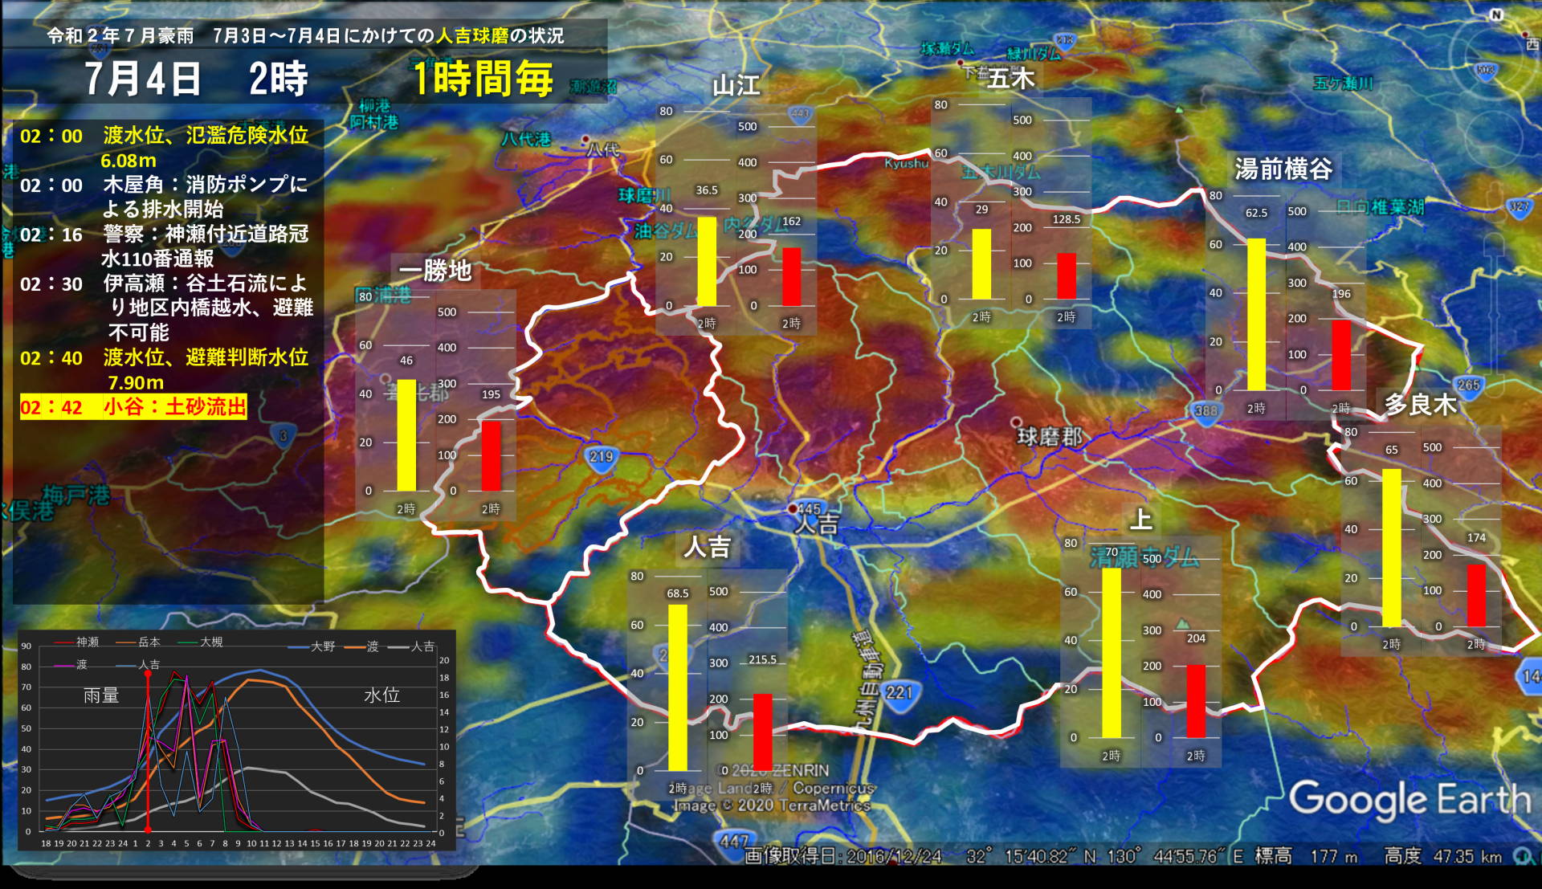Viewport: 1542px width, 889px height.
Task: Click the 02:30 伊高瀬 event log entry
Action: 165,308
